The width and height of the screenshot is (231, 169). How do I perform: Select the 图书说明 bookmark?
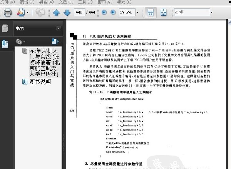(40, 82)
